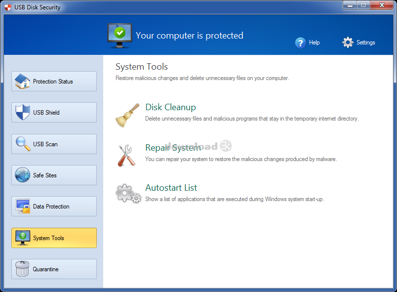Click the house icon on Protection Status
The image size is (397, 292).
coord(22,82)
